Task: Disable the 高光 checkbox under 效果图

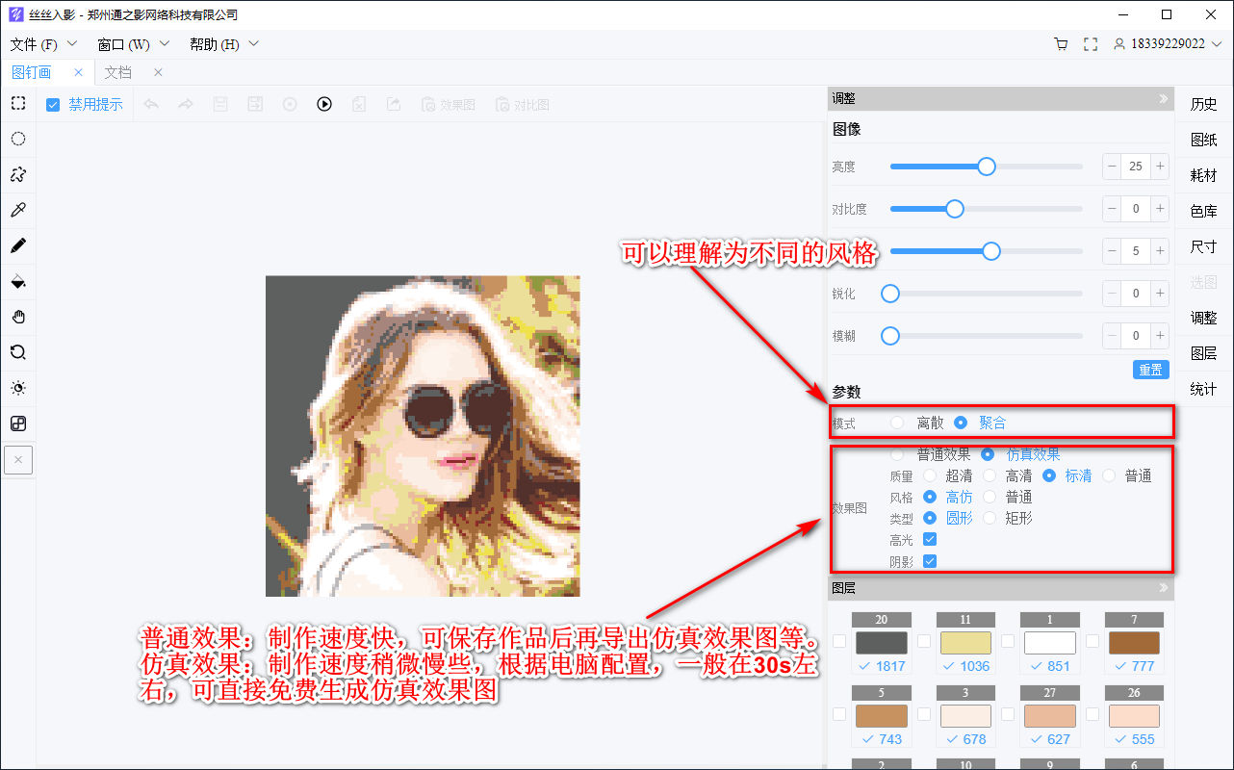Action: [928, 539]
